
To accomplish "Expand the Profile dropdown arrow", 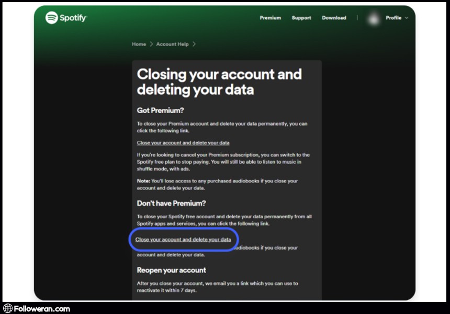I will 407,18.
